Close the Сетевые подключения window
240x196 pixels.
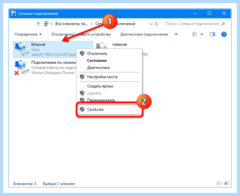tap(224, 13)
